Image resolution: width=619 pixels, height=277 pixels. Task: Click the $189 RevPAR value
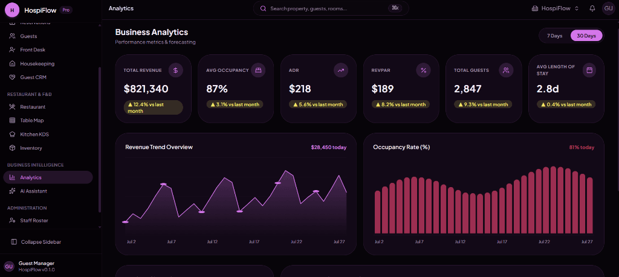(x=383, y=89)
